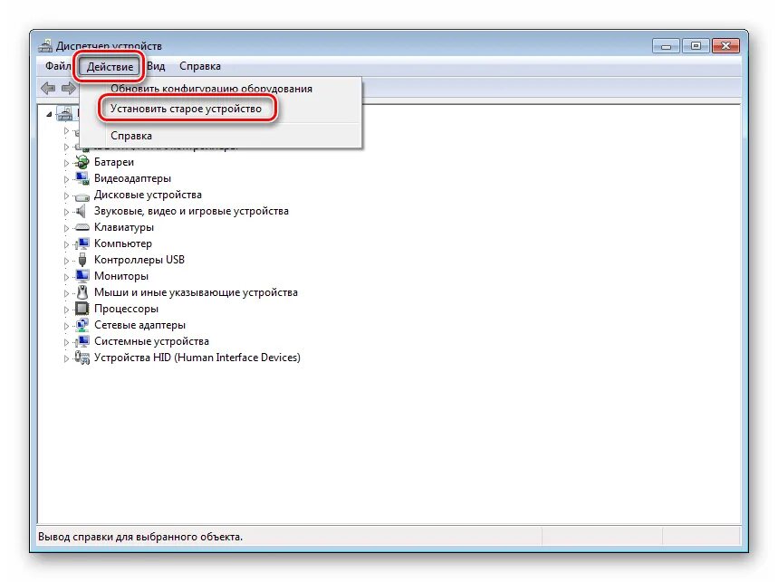Click status bar text Вывод справки
Image resolution: width=778 pixels, height=582 pixels.
point(139,537)
